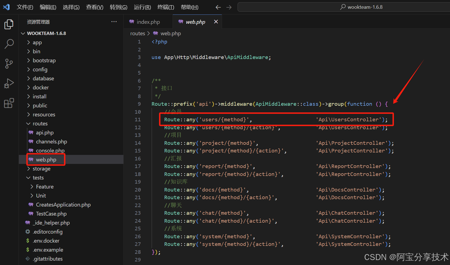Open TestCase.php file
Screen dimensions: 450x265
click(71, 214)
